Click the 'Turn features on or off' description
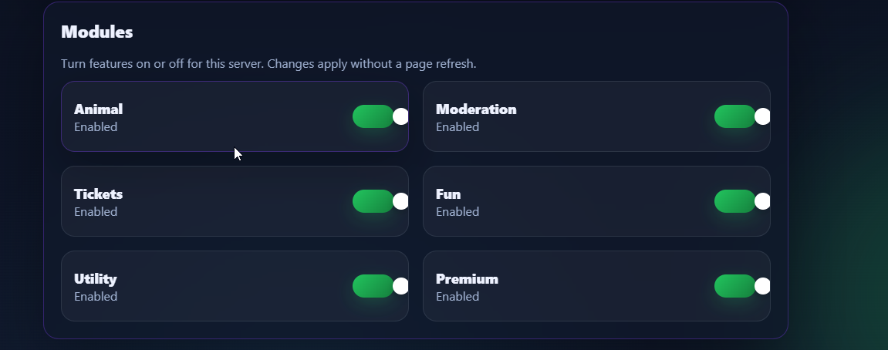The image size is (888, 350). (268, 64)
